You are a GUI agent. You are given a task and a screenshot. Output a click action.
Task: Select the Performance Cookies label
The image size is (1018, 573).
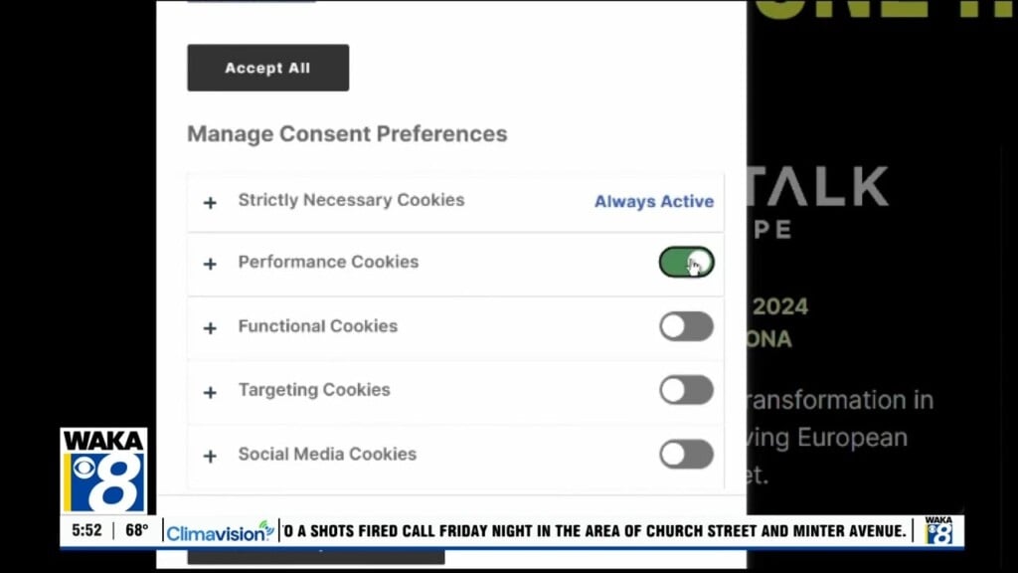[x=328, y=262]
